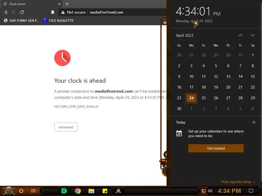Collapse with Hide agenda setup

238,182
